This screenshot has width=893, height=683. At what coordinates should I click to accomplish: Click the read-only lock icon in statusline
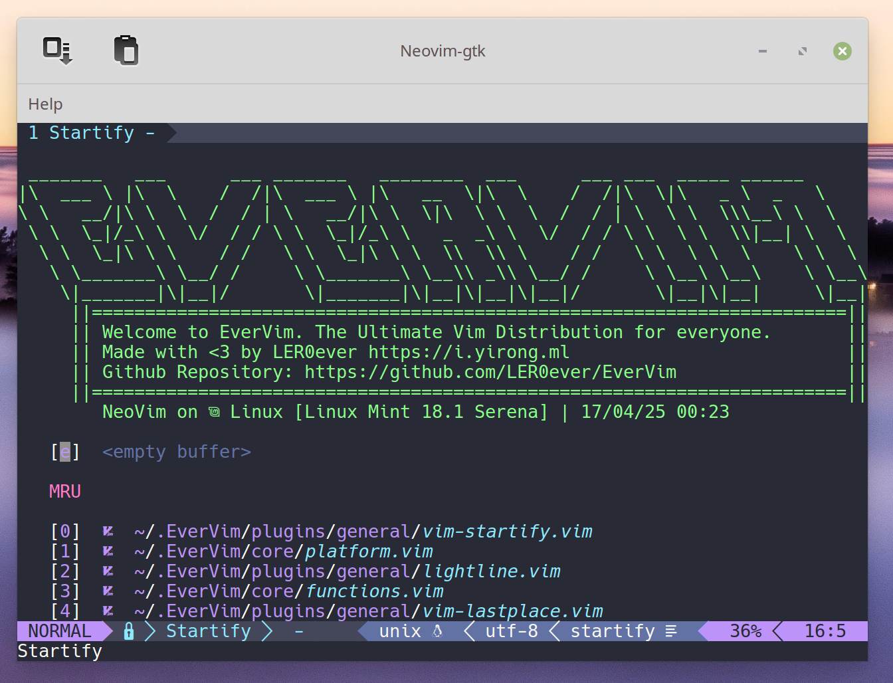pyautogui.click(x=129, y=631)
